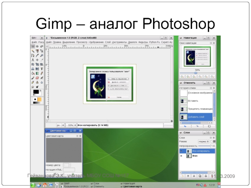Select the Shear tool
Viewport: 251px width, 188px height.
42,64
